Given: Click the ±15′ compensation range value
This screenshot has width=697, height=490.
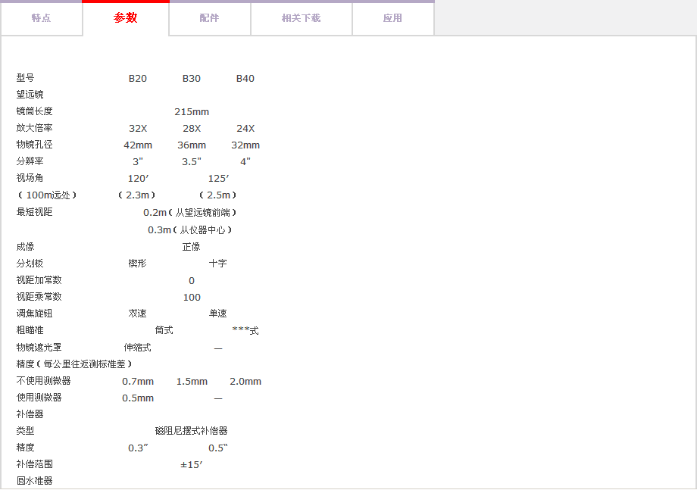Looking at the screenshot, I should pos(192,464).
